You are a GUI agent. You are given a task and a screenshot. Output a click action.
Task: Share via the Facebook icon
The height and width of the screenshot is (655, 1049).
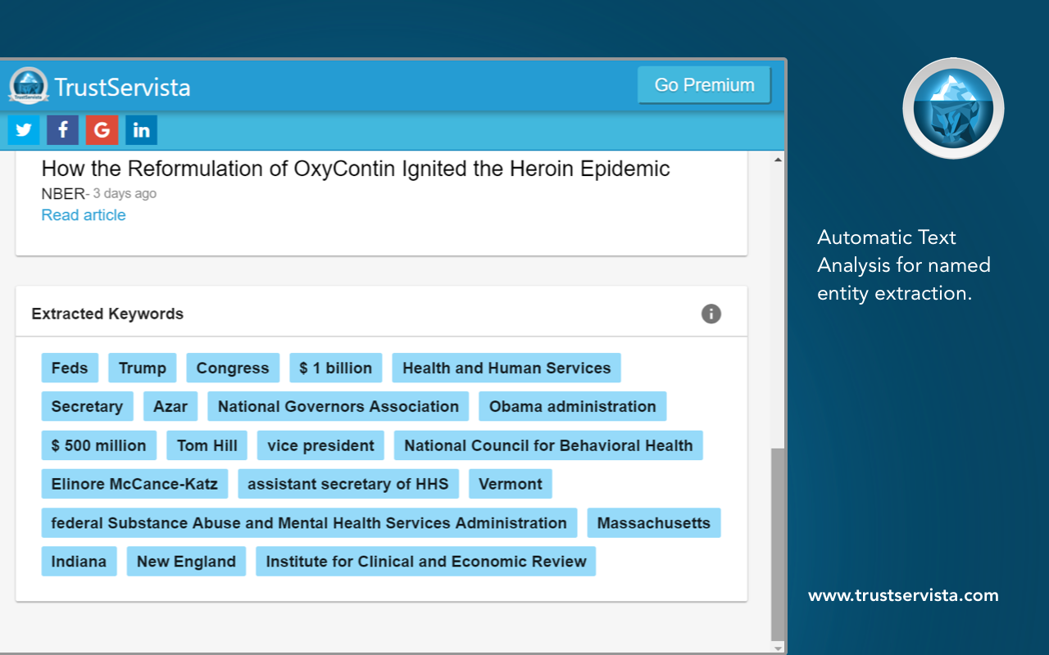pos(63,130)
